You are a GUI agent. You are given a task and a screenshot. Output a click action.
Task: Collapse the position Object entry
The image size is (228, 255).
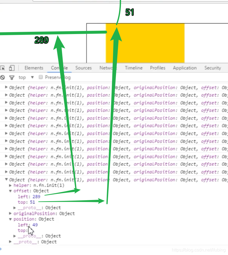(x=10, y=219)
